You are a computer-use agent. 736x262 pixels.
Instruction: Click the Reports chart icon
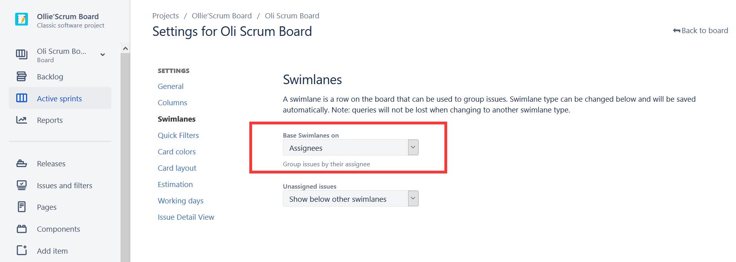click(22, 120)
